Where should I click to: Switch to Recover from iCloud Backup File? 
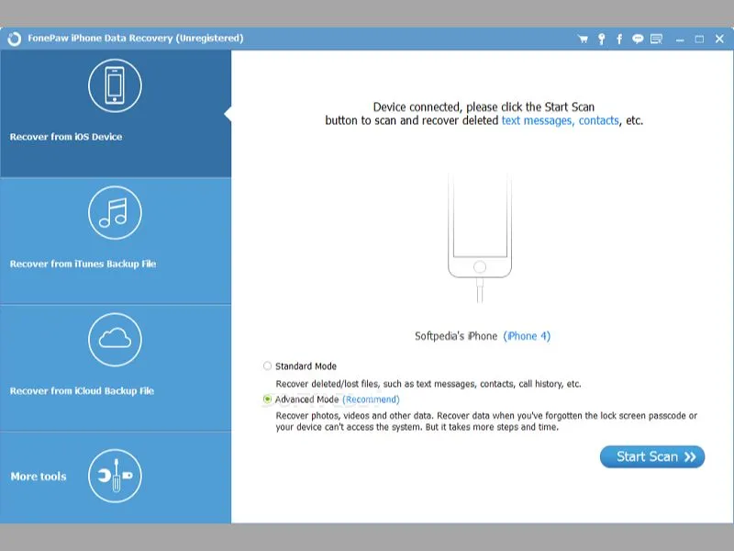[x=116, y=368]
